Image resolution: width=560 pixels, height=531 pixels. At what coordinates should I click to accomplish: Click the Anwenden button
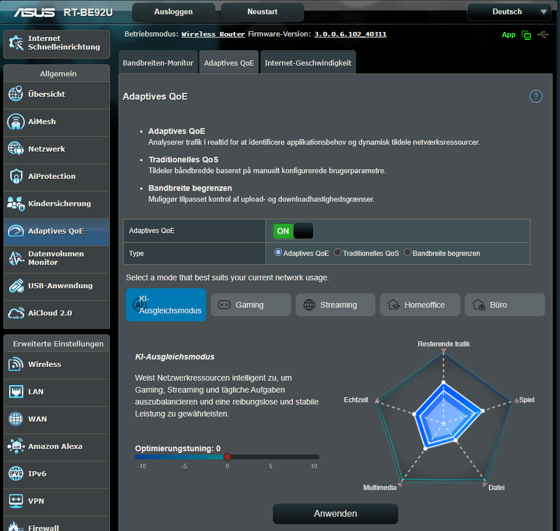(x=336, y=513)
